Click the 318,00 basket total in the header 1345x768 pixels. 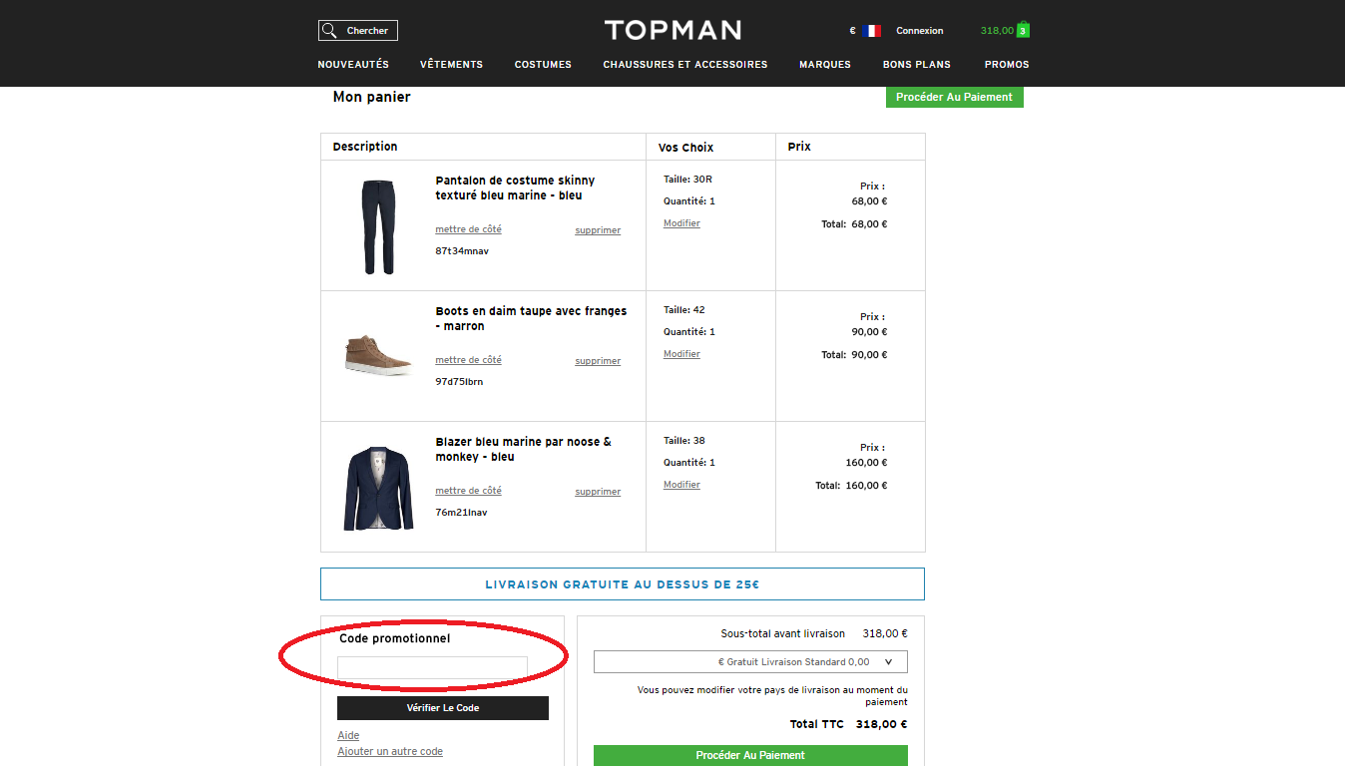tap(997, 31)
